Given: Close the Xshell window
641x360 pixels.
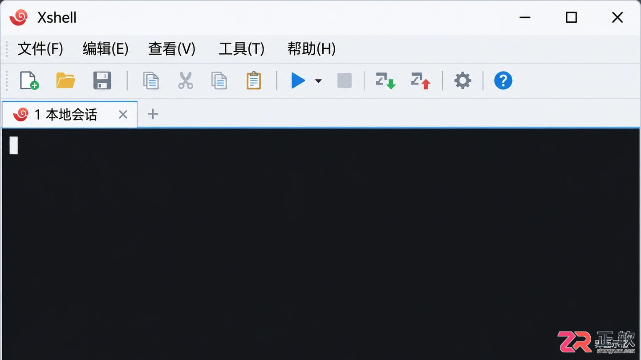Looking at the screenshot, I should pos(617,18).
